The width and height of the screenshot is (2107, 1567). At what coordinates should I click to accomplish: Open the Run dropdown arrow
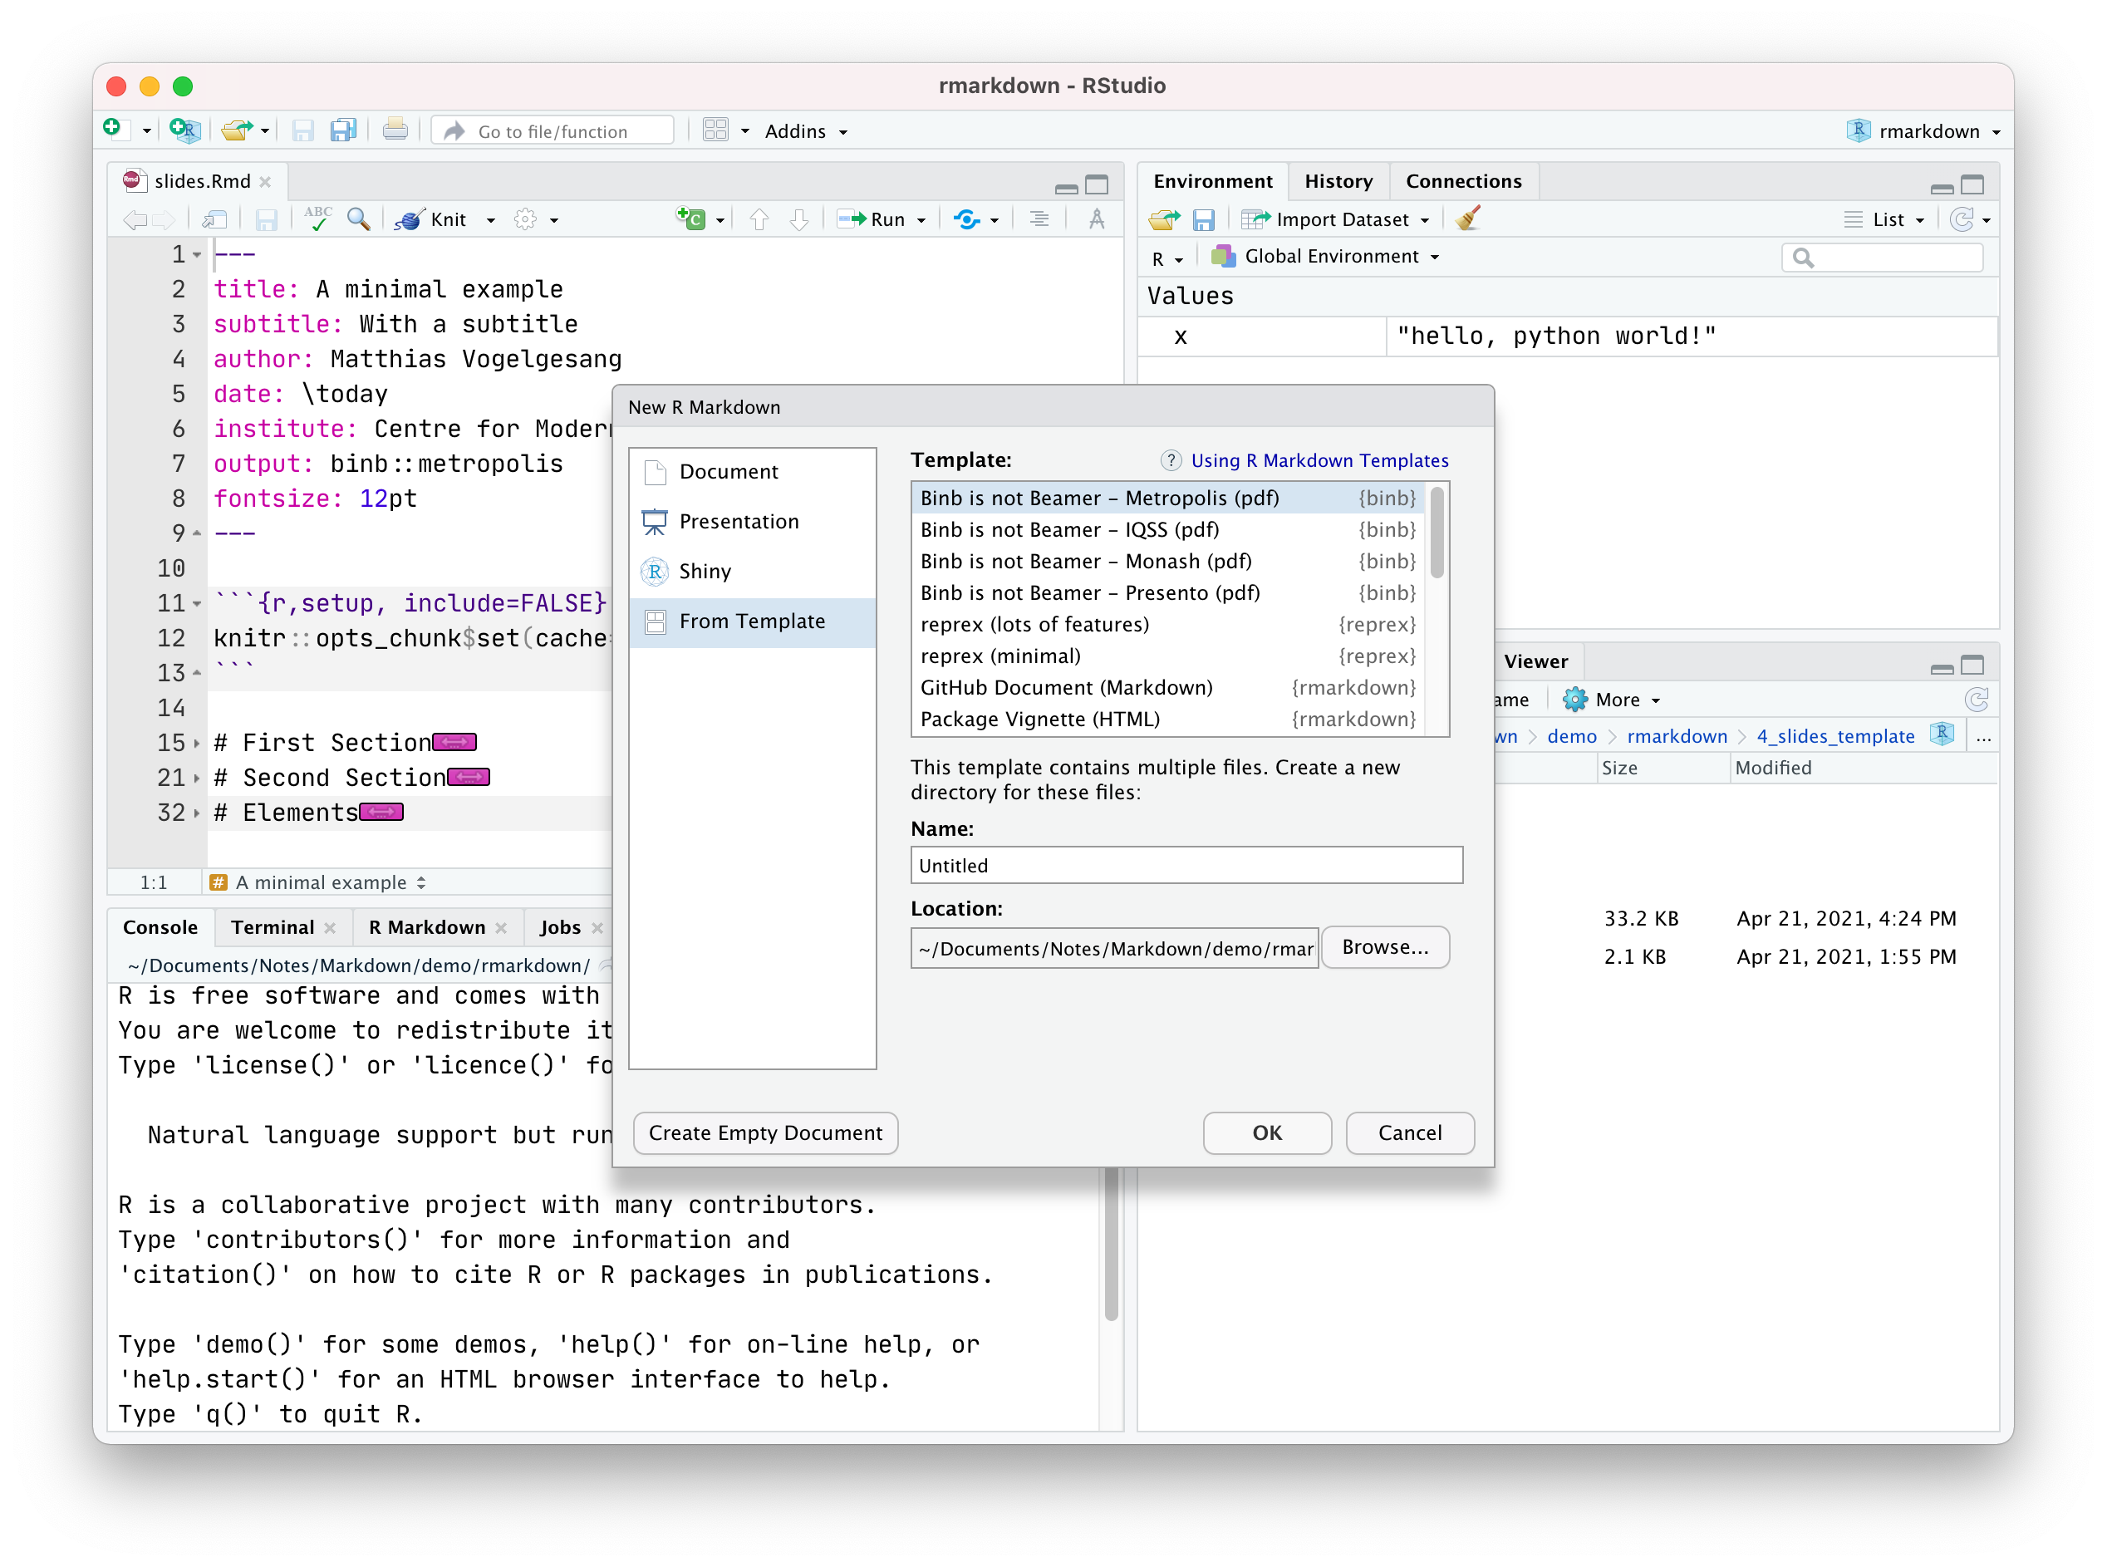(921, 220)
